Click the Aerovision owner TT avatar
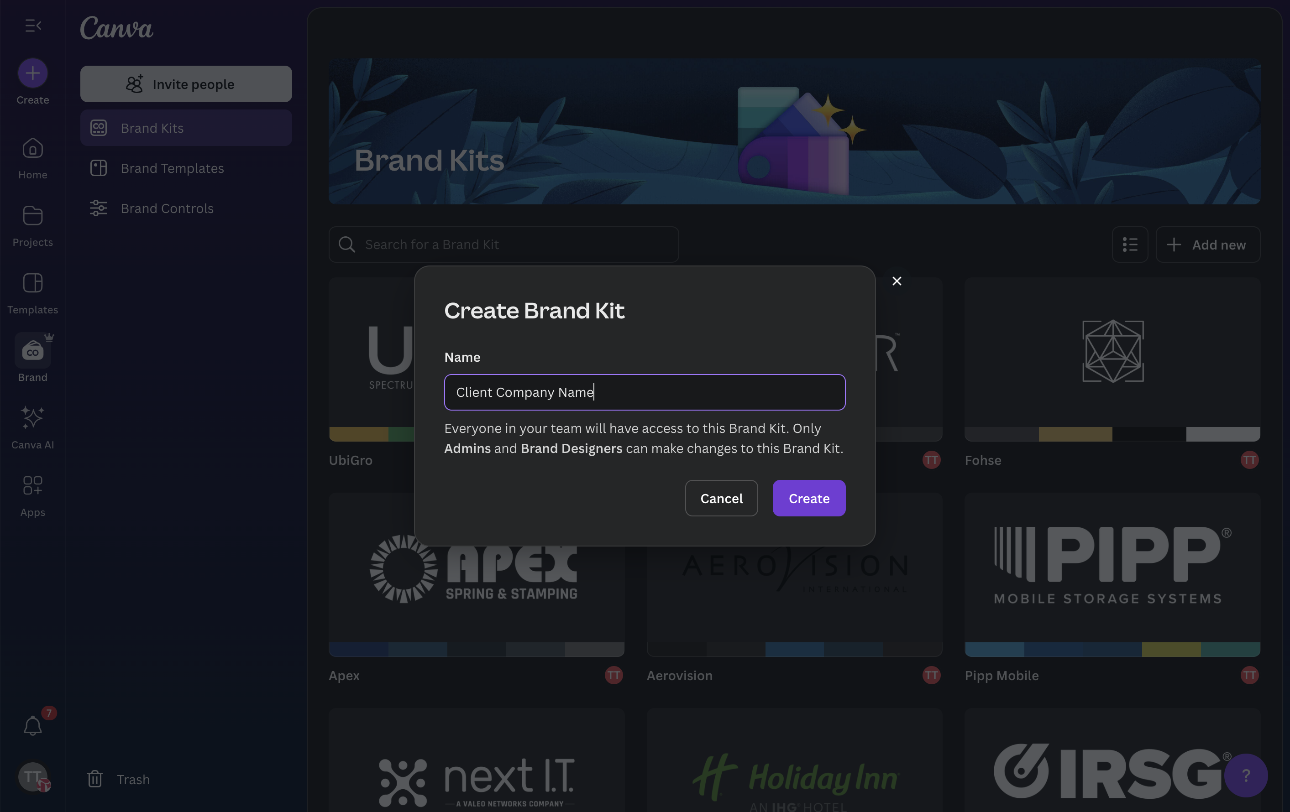This screenshot has width=1290, height=812. coord(932,675)
